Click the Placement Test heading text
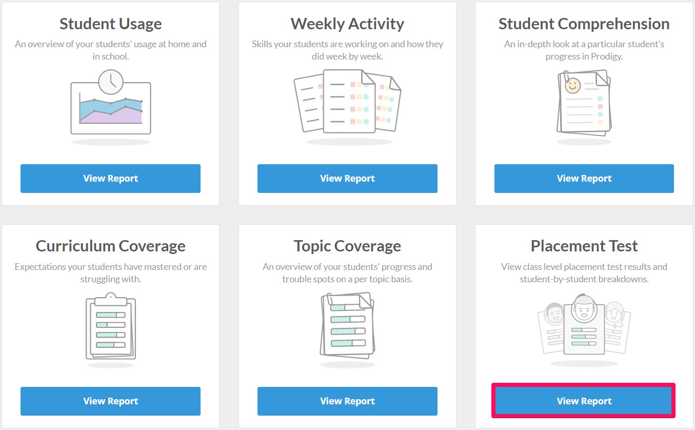695x430 pixels. [x=584, y=246]
